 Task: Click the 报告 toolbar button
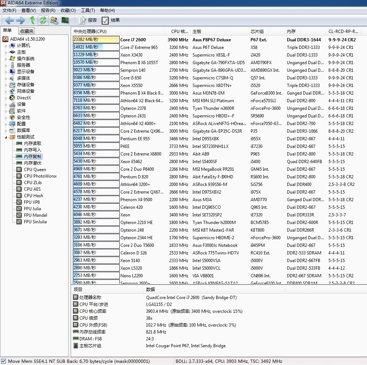88,20
